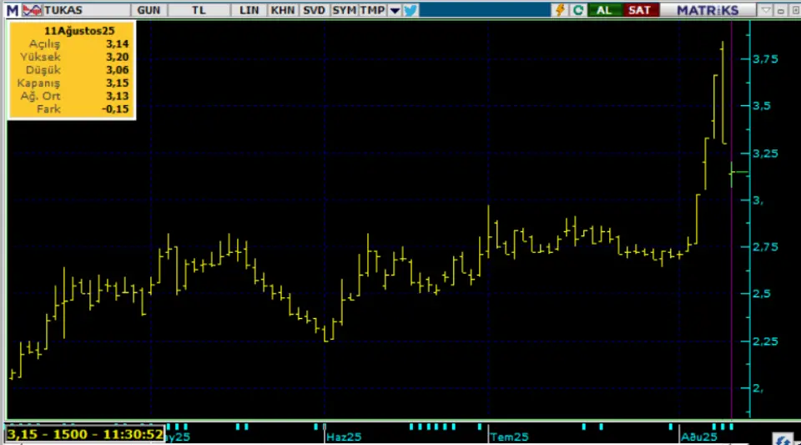The image size is (801, 445).
Task: Click the lightning bolt icon
Action: 561,10
